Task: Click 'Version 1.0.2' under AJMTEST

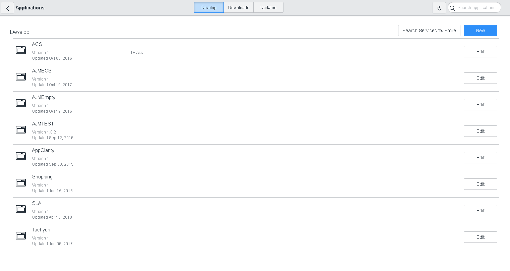Action: tap(44, 132)
